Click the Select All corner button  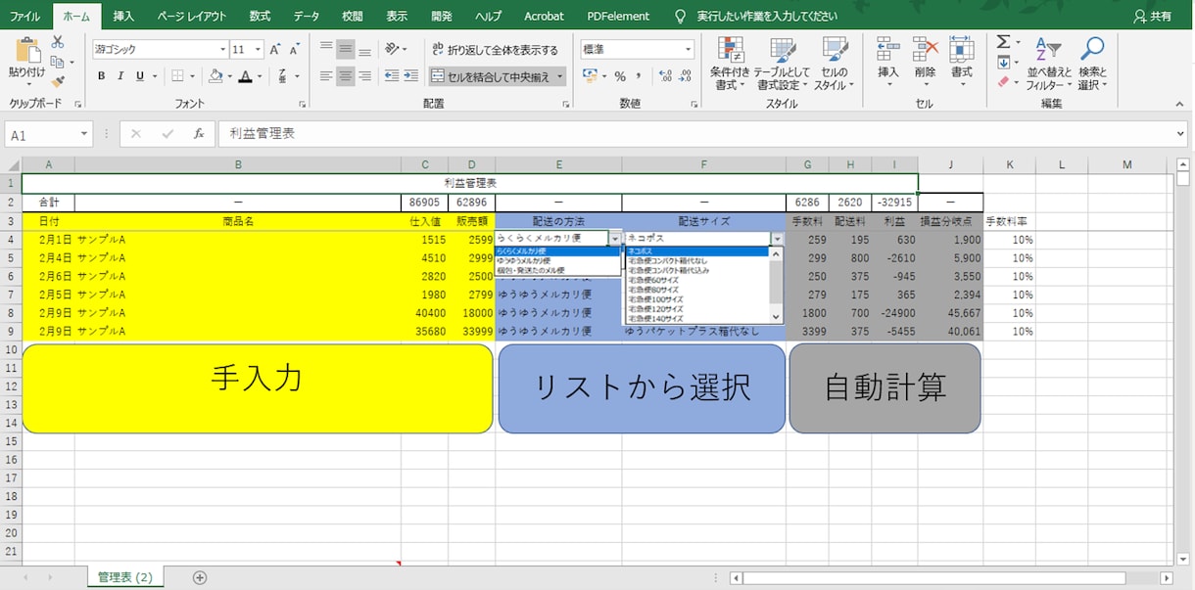pyautogui.click(x=11, y=164)
